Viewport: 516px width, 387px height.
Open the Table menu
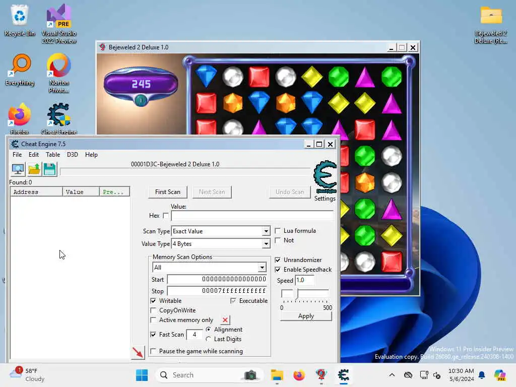(x=53, y=155)
